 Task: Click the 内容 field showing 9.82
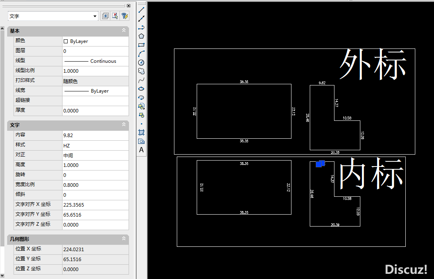(96, 136)
